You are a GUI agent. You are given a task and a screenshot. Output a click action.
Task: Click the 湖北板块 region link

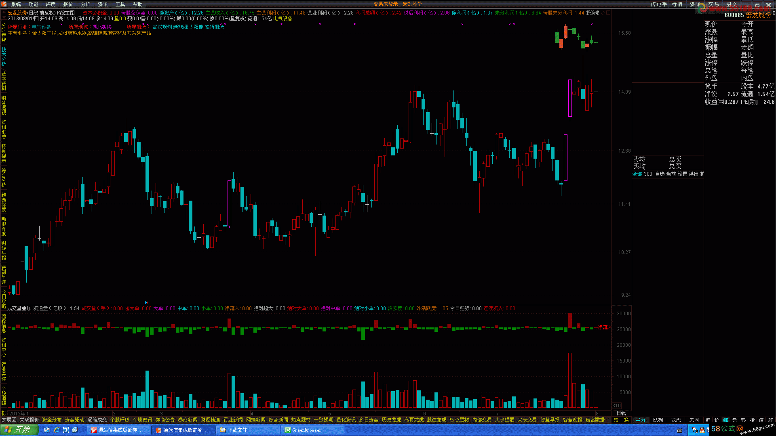(x=102, y=27)
